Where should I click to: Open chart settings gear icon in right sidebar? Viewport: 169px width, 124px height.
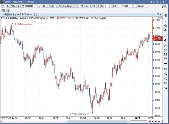pyautogui.click(x=165, y=15)
